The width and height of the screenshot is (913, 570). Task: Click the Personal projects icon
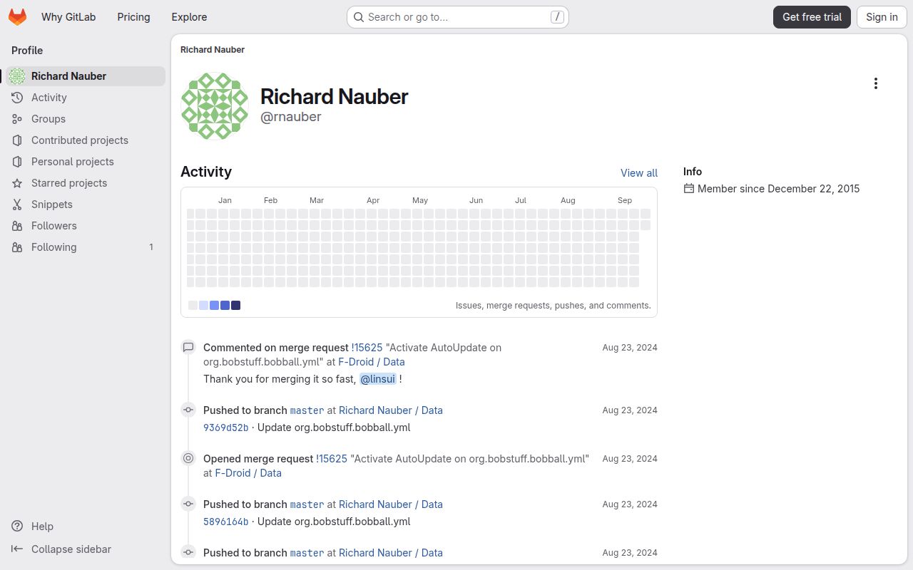pyautogui.click(x=17, y=162)
